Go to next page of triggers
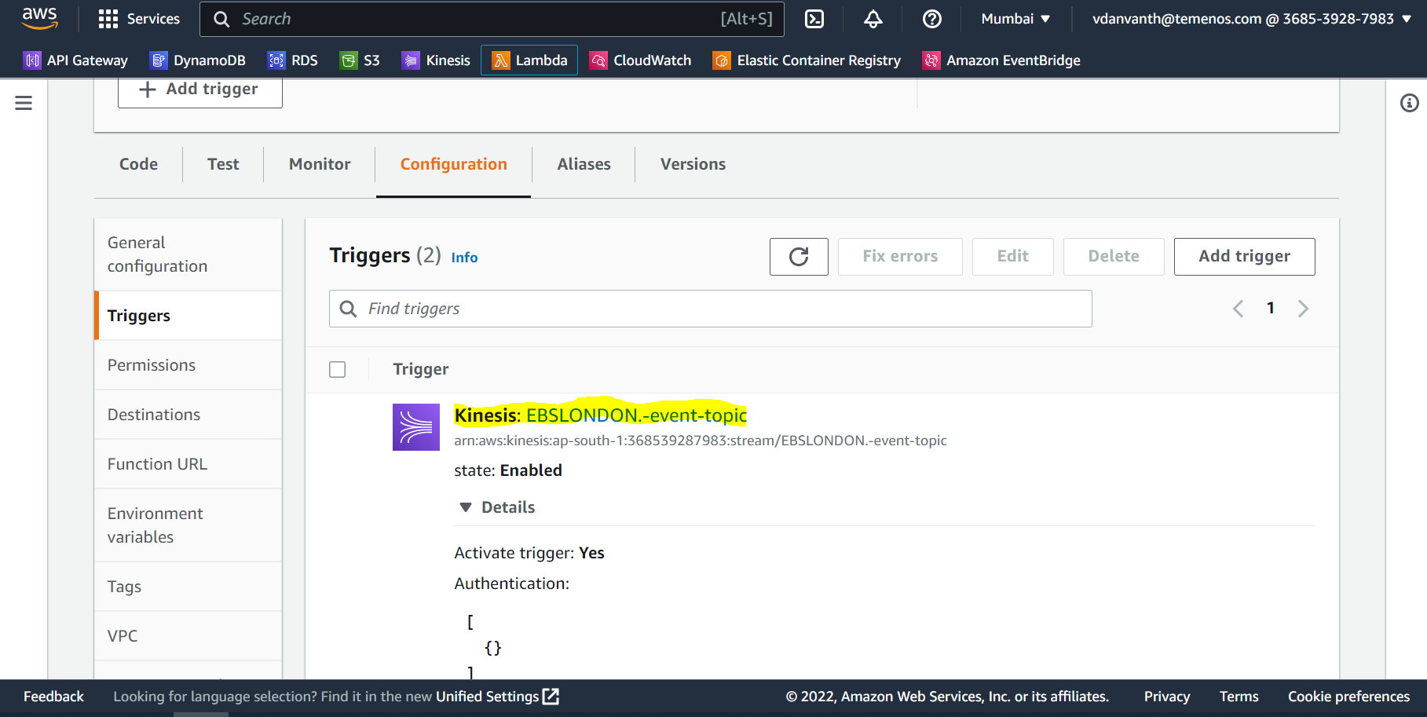Image resolution: width=1427 pixels, height=717 pixels. (x=1303, y=309)
